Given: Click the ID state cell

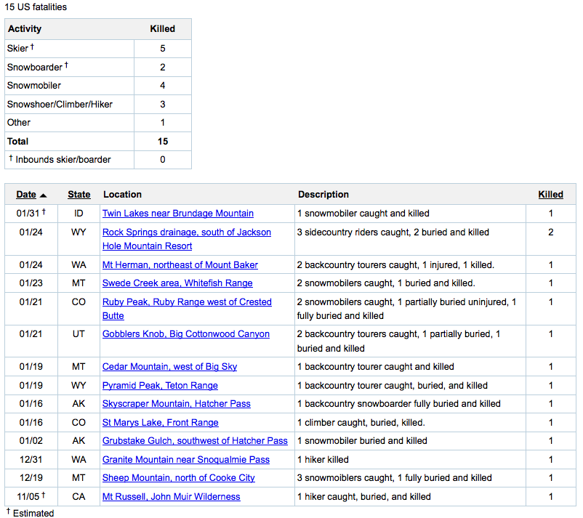Looking at the screenshot, I should (x=79, y=214).
